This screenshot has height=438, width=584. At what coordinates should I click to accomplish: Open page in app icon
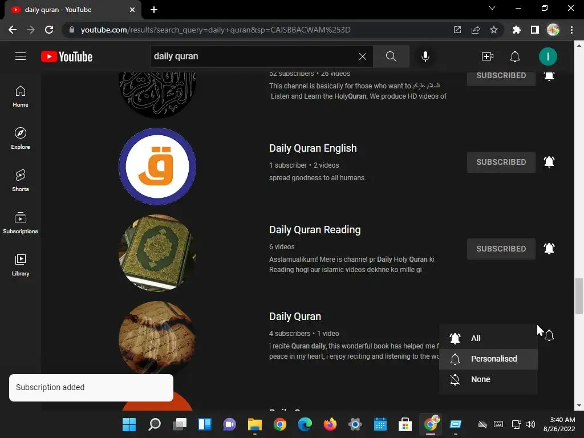pos(457,30)
